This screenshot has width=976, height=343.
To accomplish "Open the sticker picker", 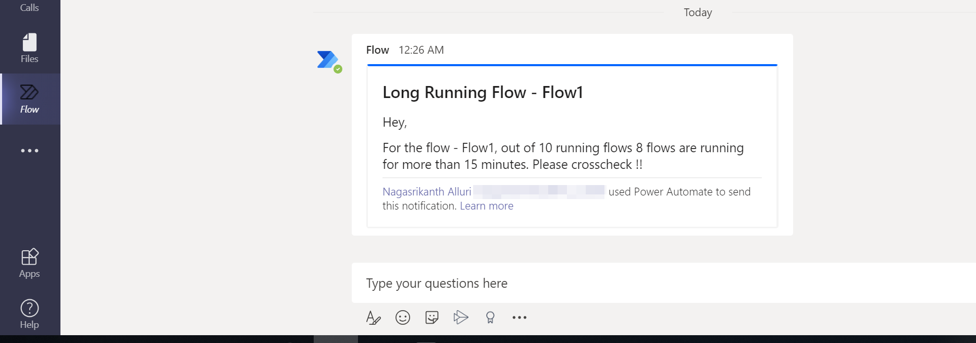I will click(x=432, y=317).
